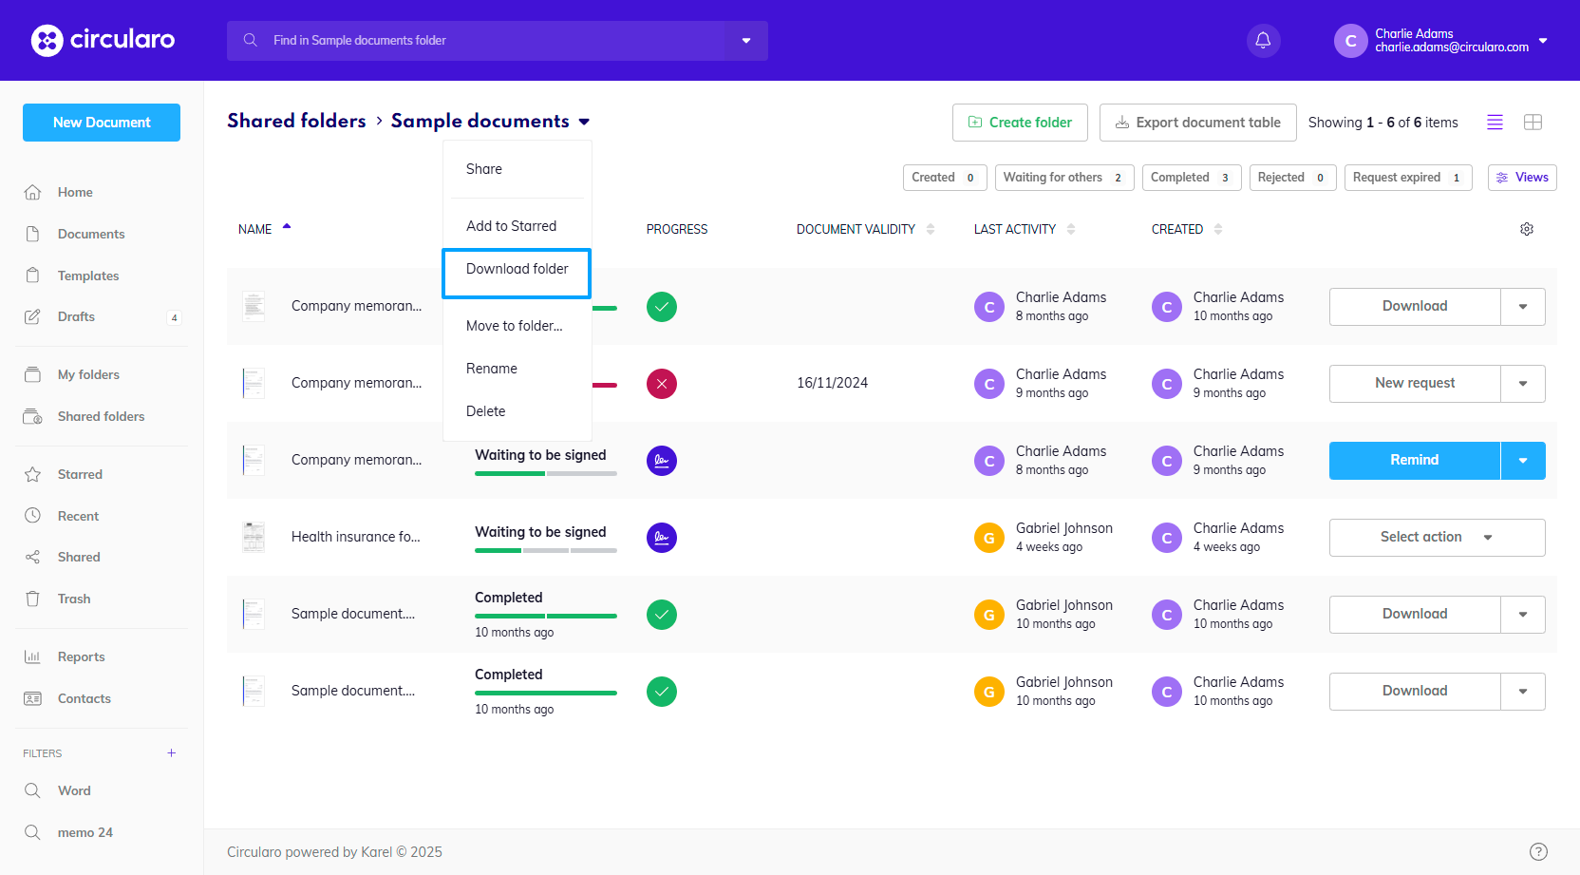Open table column settings gear
The image size is (1580, 875).
point(1527,229)
